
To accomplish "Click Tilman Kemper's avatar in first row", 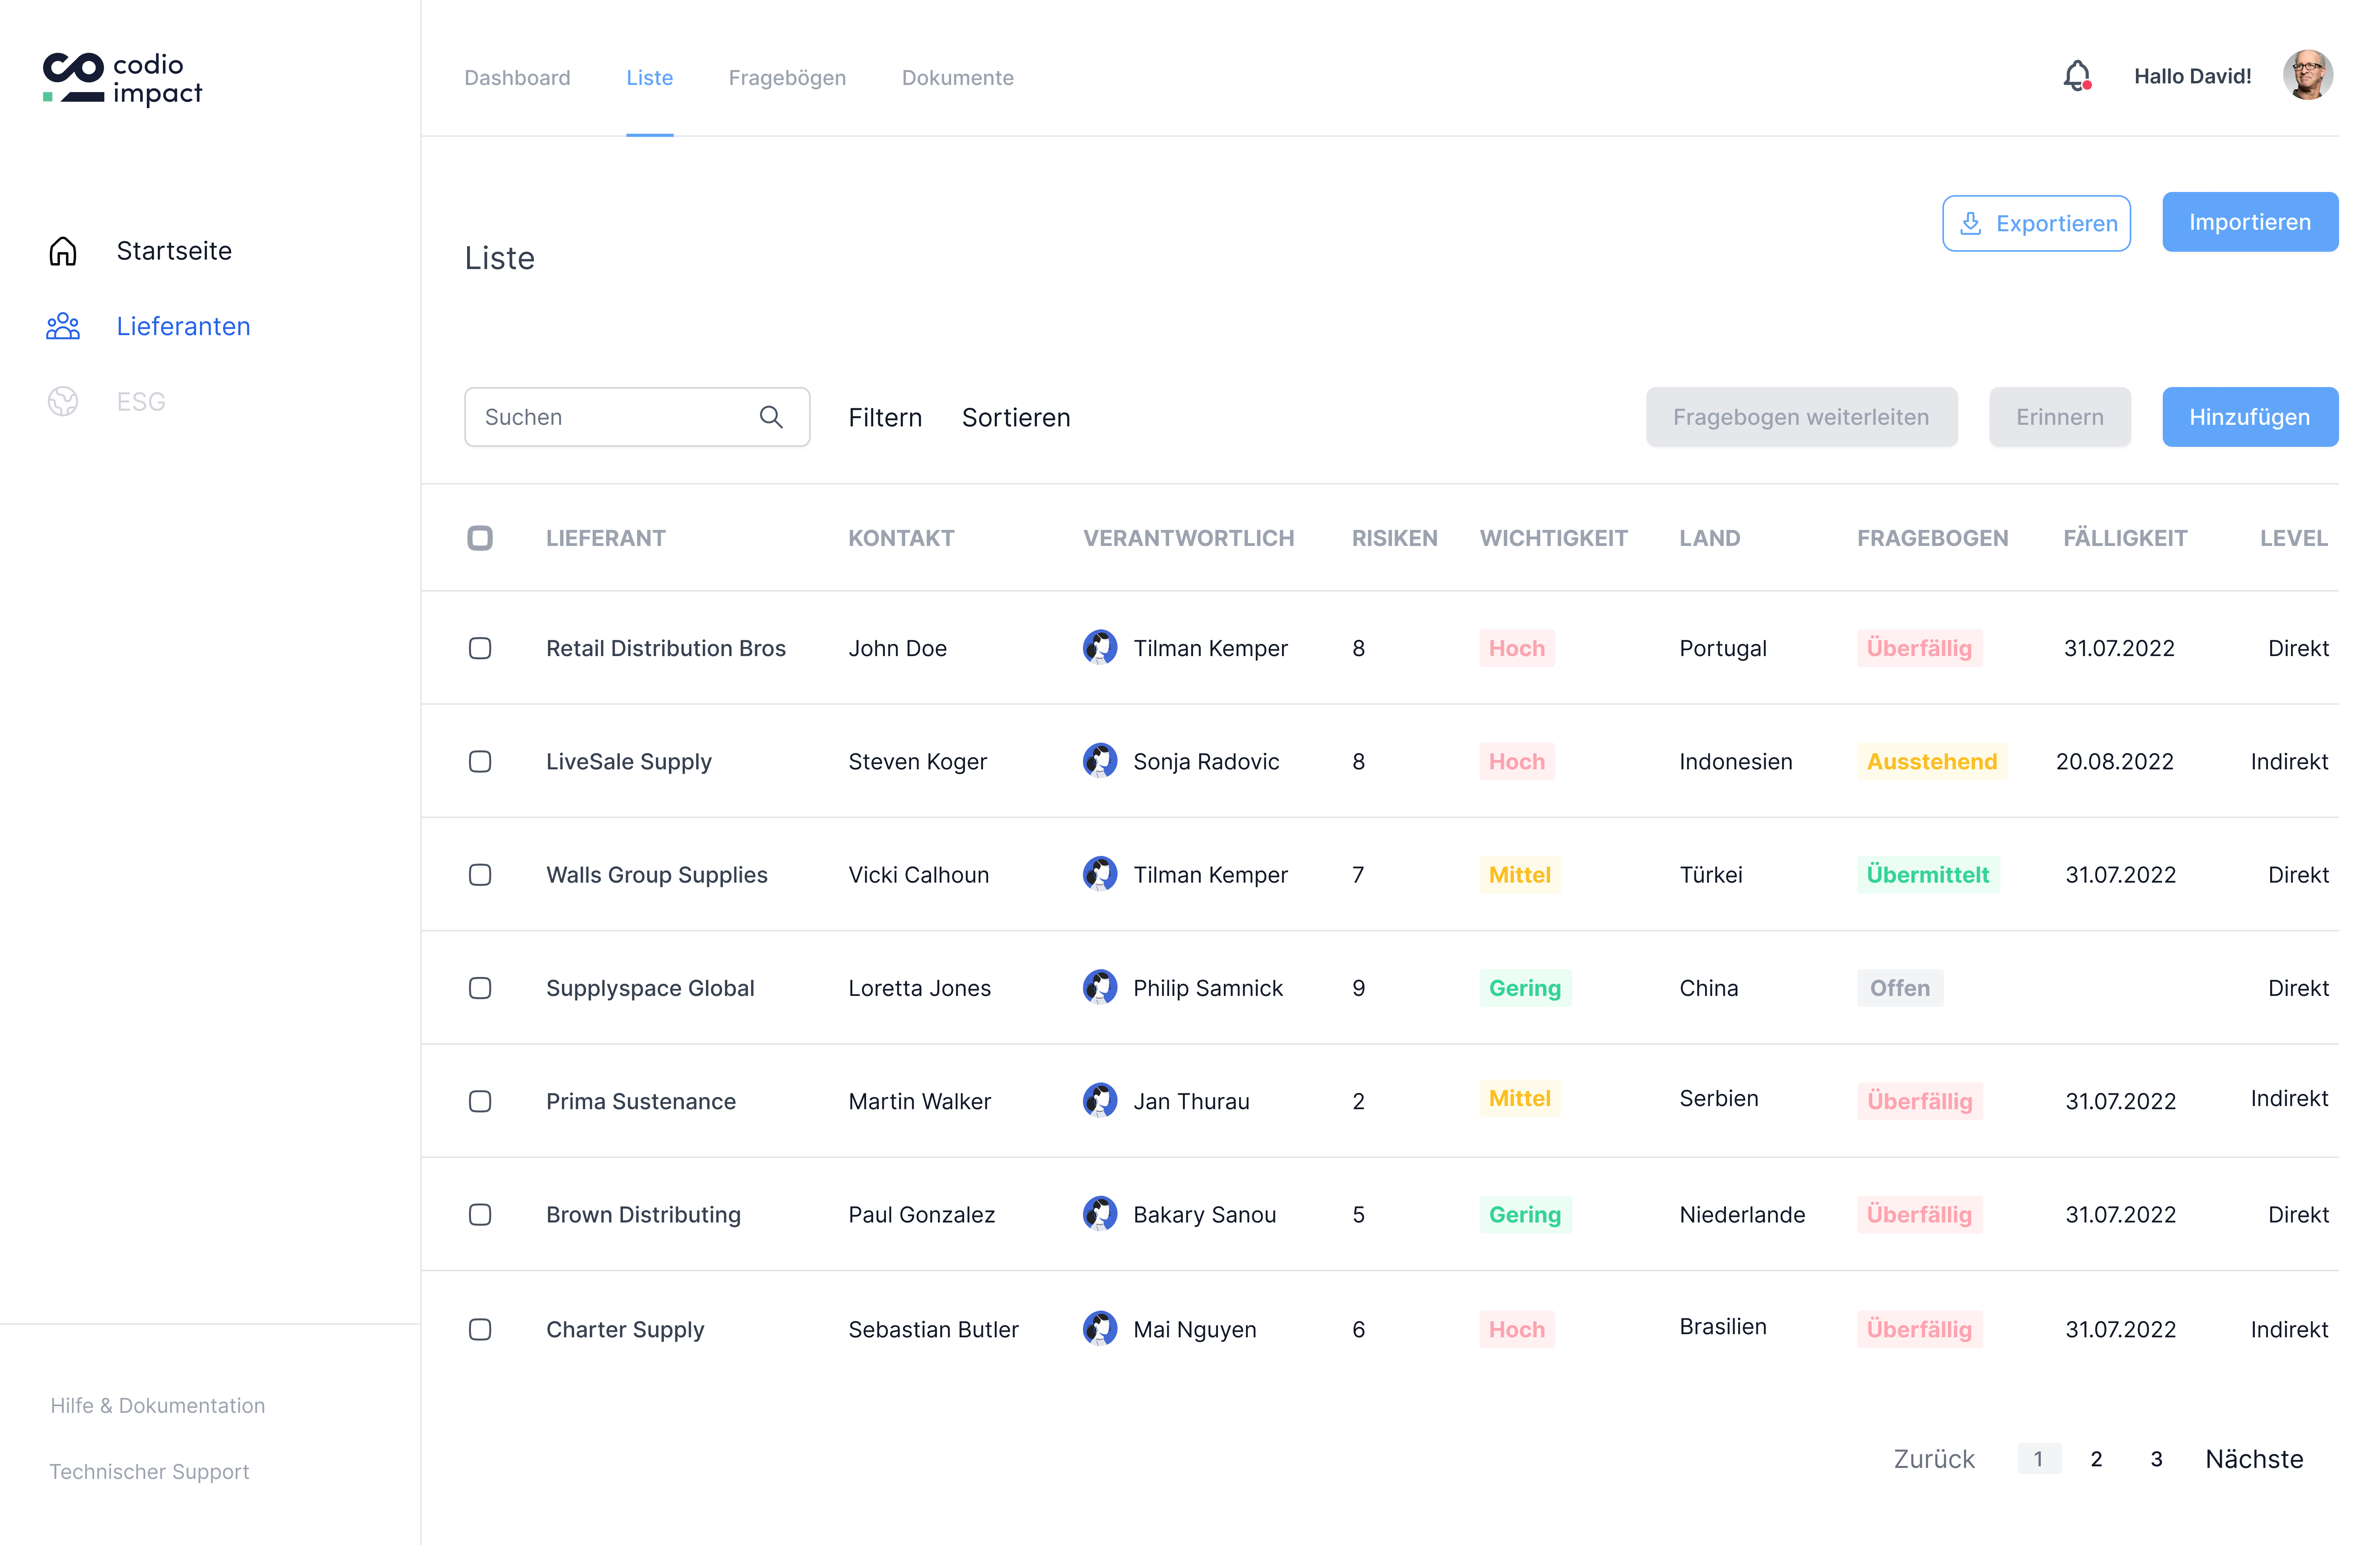I will tap(1099, 647).
